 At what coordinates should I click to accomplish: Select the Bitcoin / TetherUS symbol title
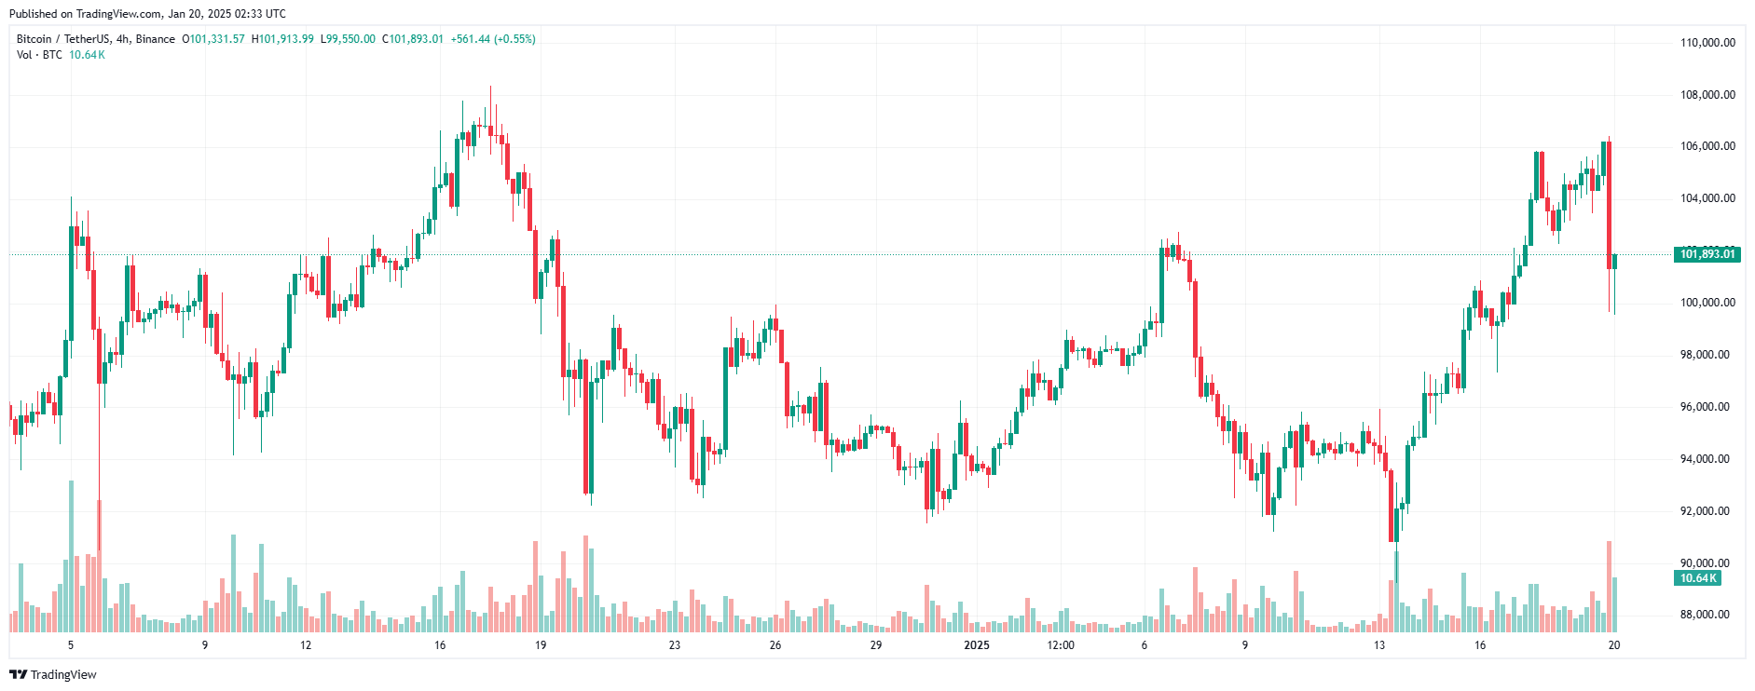[63, 39]
